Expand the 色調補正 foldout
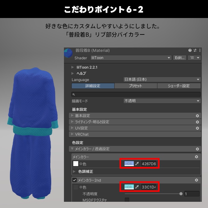This screenshot has width=208, height=208. pyautogui.click(x=74, y=171)
